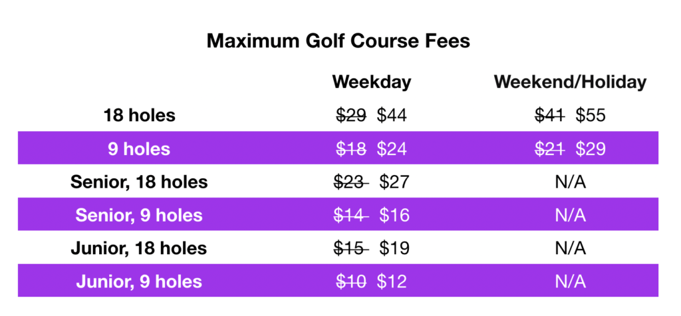The image size is (681, 316).
Task: Click the 9 holes row label
Action: pos(139,148)
